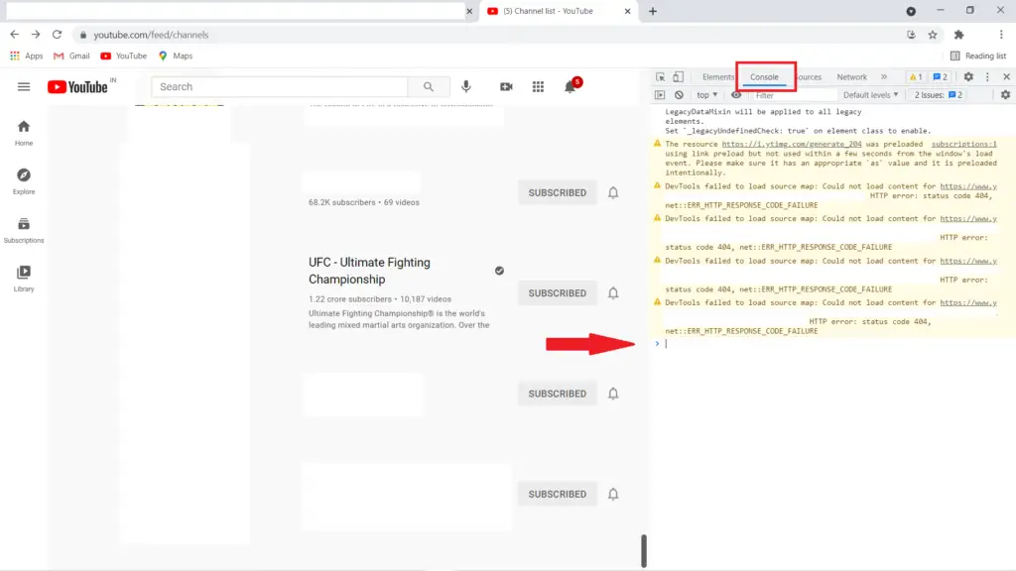Viewport: 1016px width, 571px height.
Task: Click the address bar URL
Action: click(x=151, y=35)
